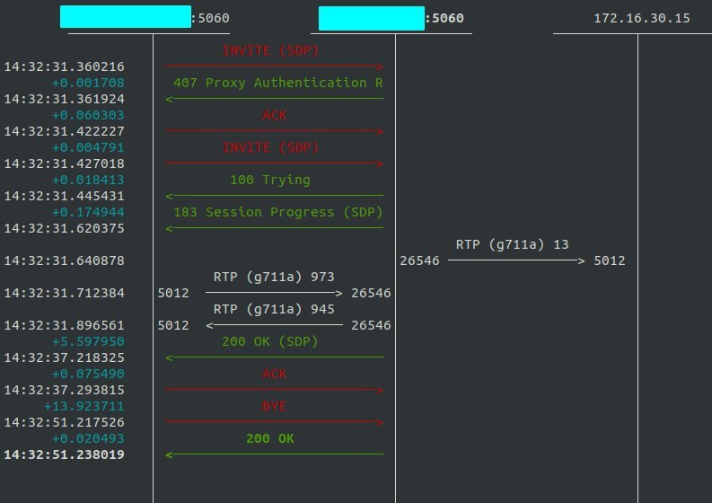Click timestamp 14:32:31.361924
712x503 pixels.
[x=64, y=99]
